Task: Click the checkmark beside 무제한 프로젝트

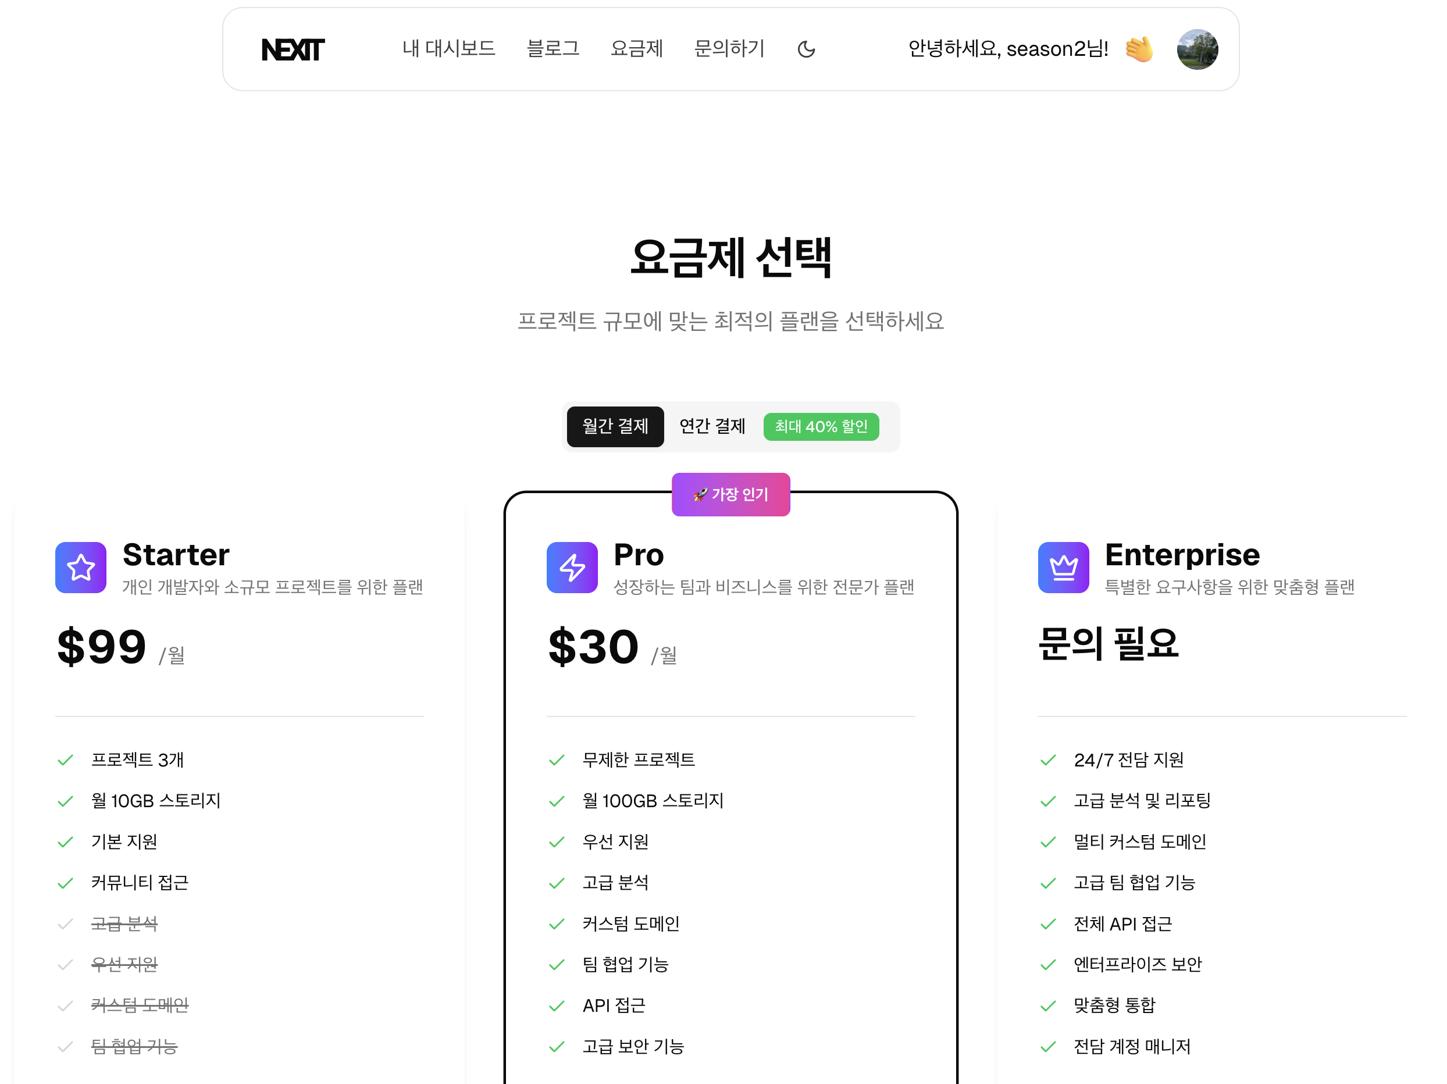Action: [x=557, y=760]
